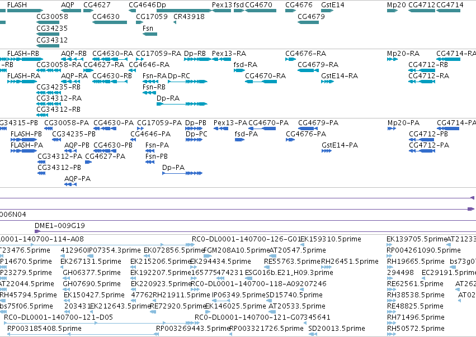Select the long Dp gene bar
Image resolution: width=476 pixels, height=337 pixels.
coord(184,11)
